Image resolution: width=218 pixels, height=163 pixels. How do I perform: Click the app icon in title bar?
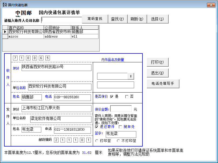[x=5, y=5]
